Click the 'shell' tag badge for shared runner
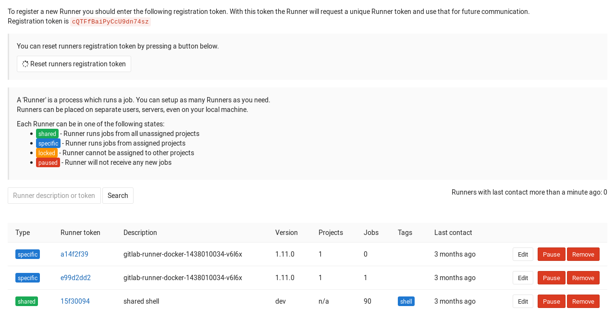The width and height of the screenshot is (615, 320). tap(406, 301)
